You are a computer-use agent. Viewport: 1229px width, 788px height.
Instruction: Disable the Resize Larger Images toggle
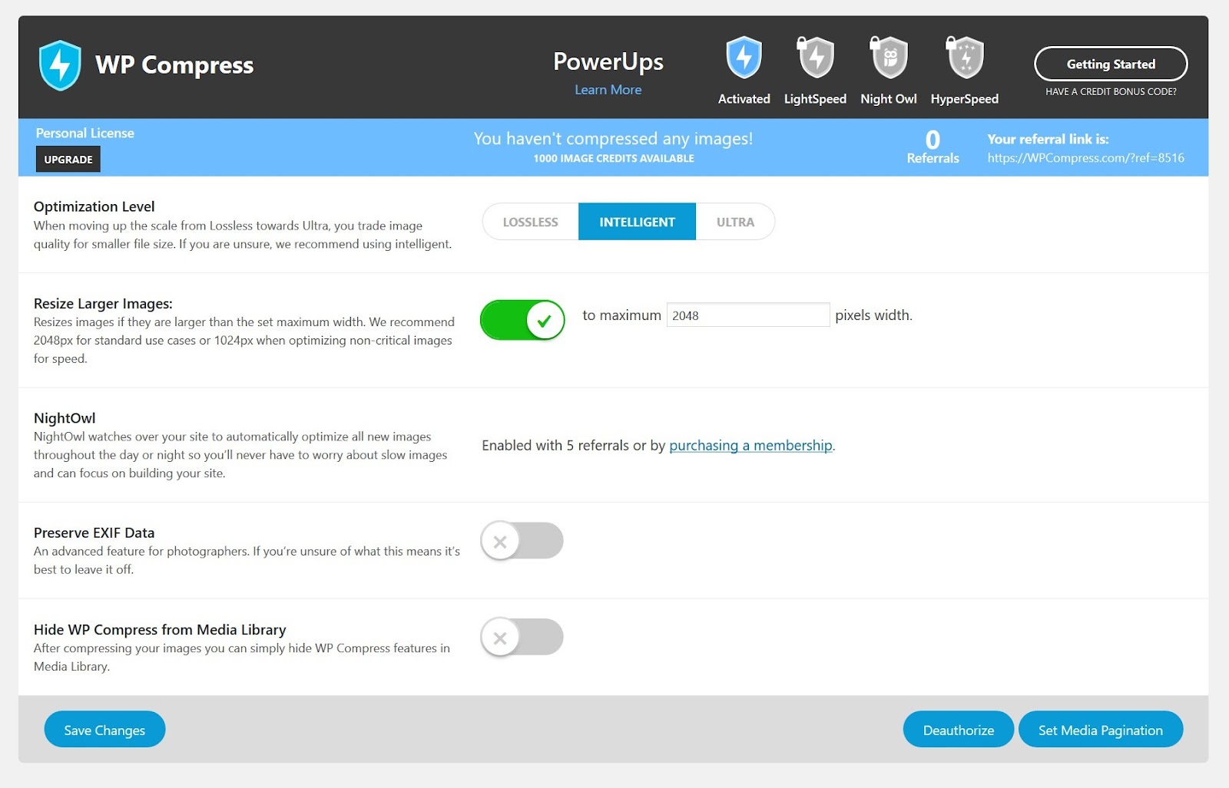tap(522, 320)
